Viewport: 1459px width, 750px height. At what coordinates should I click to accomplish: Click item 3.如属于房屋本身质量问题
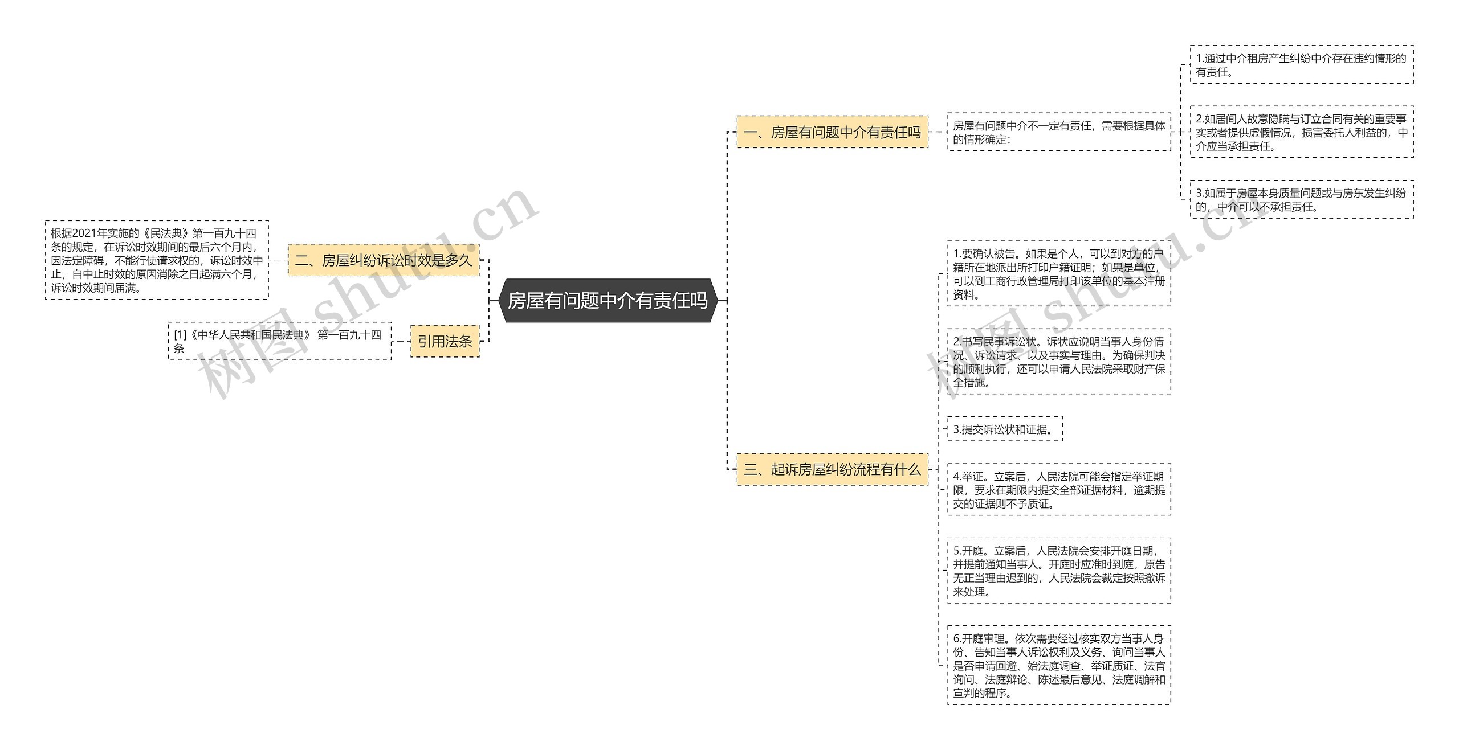click(x=1302, y=199)
